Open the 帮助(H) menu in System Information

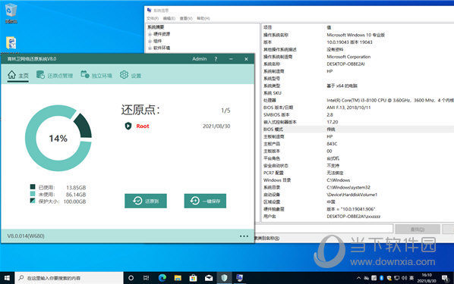point(203,18)
